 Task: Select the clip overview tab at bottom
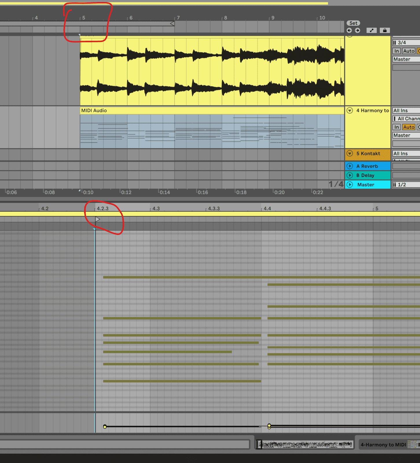coord(305,444)
